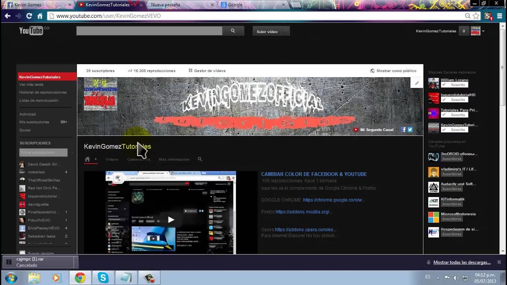The image size is (507, 285).
Task: Open CAMBIAR COLOR DE FACEBOOK & YOUTUBE title
Action: coord(314,174)
